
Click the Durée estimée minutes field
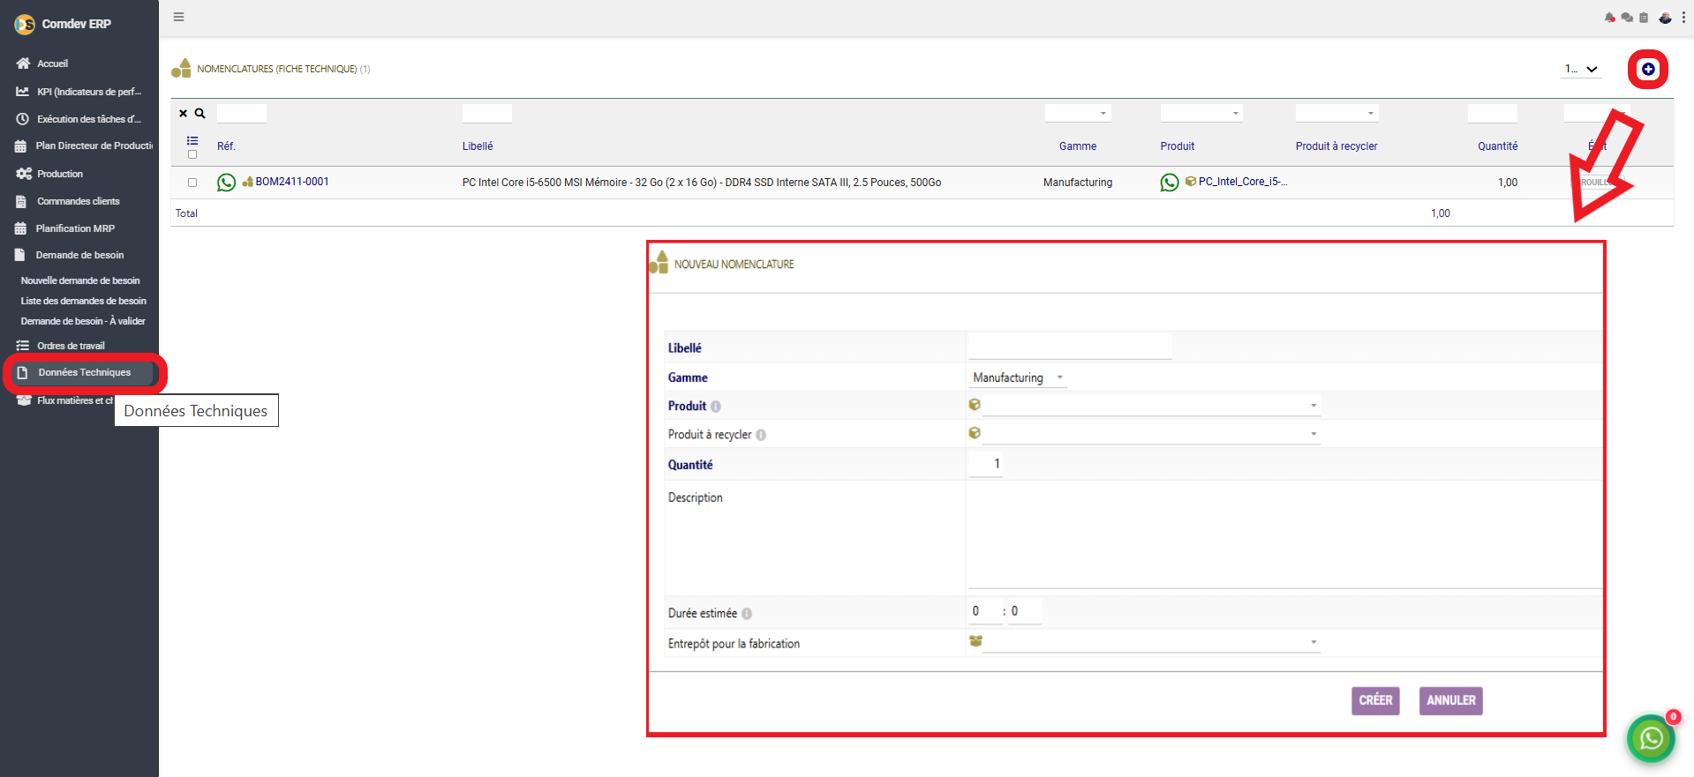(x=1025, y=611)
